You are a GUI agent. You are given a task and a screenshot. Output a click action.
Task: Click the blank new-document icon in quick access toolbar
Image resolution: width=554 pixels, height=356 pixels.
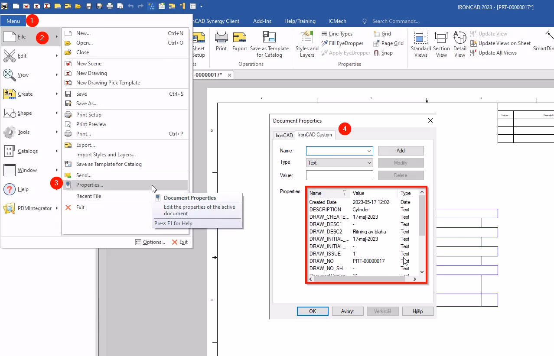pos(16,6)
